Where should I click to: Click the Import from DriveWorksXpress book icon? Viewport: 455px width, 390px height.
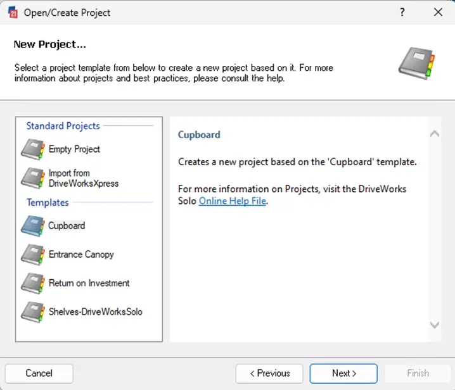(33, 178)
